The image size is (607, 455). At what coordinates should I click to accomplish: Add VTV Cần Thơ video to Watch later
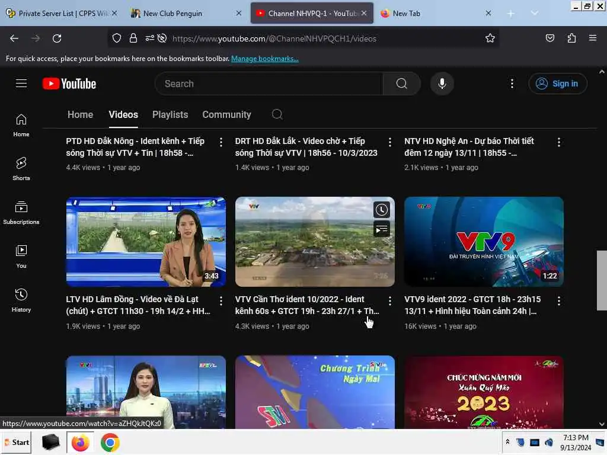coord(381,210)
